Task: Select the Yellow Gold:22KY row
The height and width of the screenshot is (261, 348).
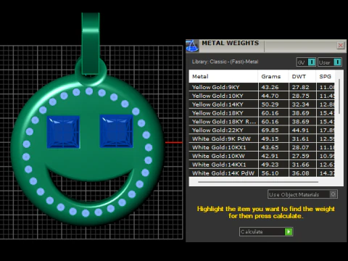Action: tap(262, 130)
